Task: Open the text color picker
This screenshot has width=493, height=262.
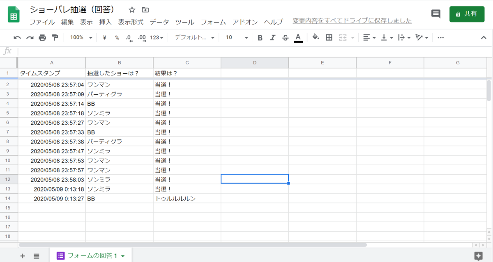Action: pyautogui.click(x=299, y=38)
